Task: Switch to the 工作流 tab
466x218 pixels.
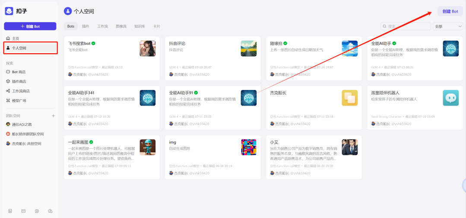Action: 102,26
